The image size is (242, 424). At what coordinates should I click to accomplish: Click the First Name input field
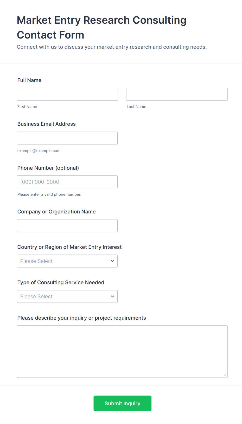click(67, 94)
